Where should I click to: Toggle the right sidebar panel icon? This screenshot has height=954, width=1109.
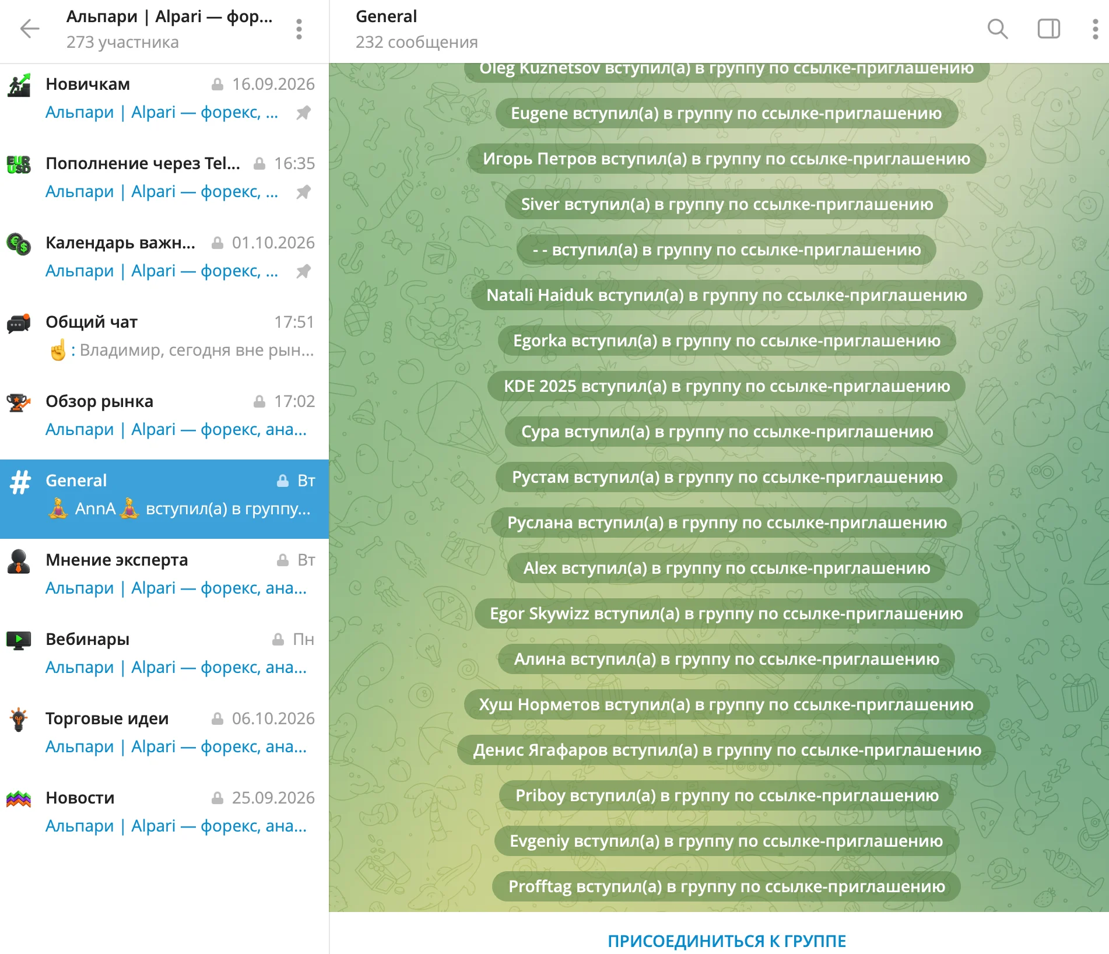coord(1048,29)
